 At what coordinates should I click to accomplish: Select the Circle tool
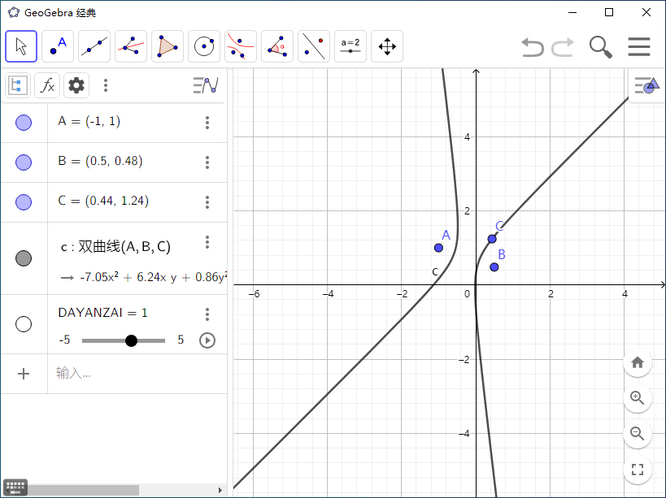click(x=203, y=46)
